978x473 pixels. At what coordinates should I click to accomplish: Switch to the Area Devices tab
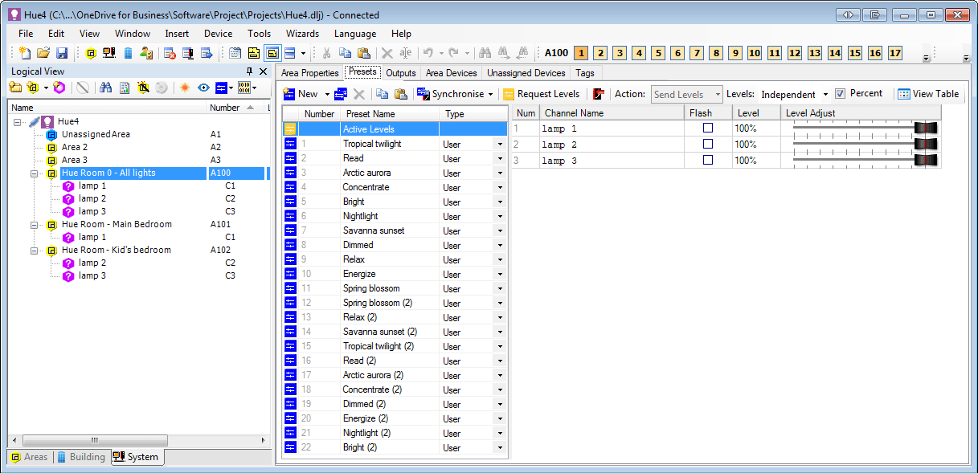click(451, 73)
